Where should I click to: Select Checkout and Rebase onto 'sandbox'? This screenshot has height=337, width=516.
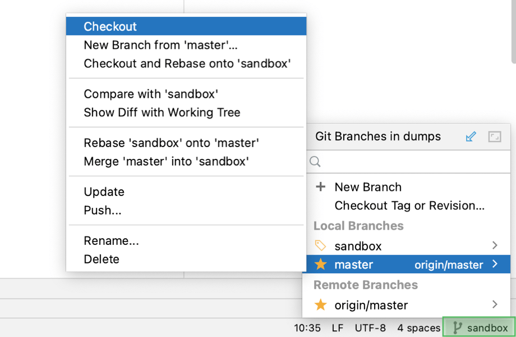(186, 63)
